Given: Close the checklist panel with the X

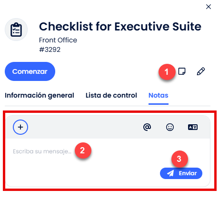Looking at the screenshot, I should (209, 7).
